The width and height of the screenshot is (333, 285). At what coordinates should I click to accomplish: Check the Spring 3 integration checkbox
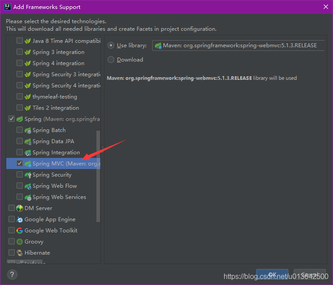point(20,52)
